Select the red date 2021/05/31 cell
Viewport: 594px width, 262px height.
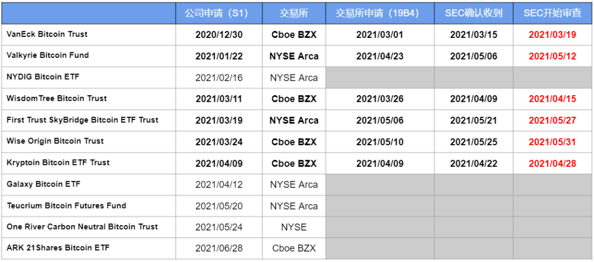point(552,142)
